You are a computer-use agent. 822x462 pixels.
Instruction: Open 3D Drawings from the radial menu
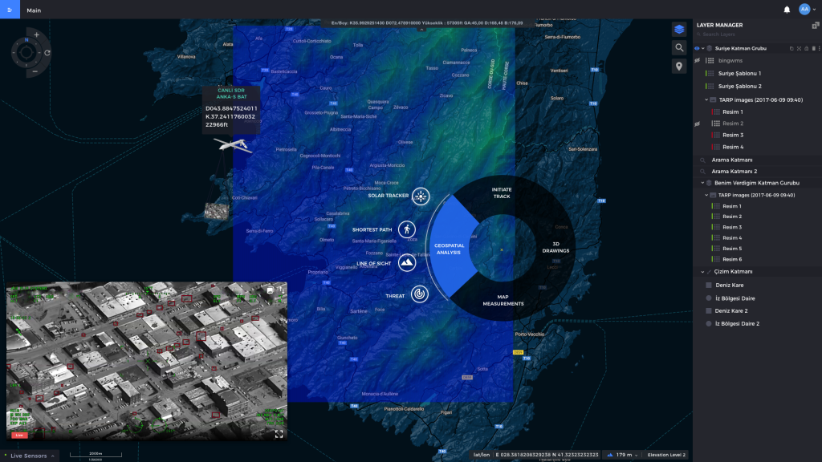click(x=558, y=247)
